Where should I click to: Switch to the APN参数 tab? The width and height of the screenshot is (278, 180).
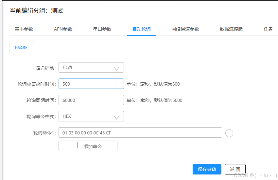(63, 29)
